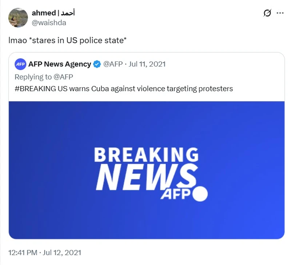Click the "lmao *stares in US police state*" text
This screenshot has height=265, width=291.
[x=67, y=40]
